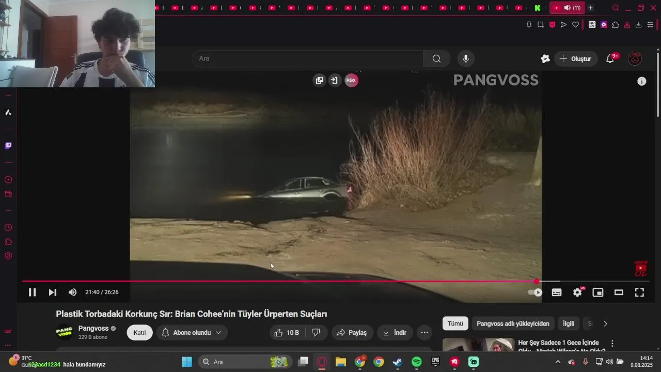Start voice search with microphone
Screen dimensions: 661x372
coord(466,58)
